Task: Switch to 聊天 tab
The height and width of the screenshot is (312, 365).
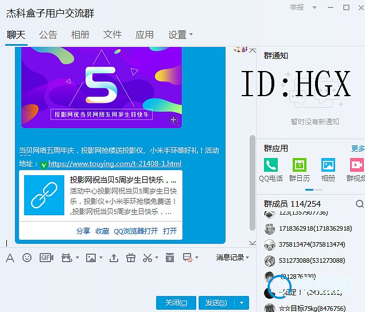Action: [16, 35]
